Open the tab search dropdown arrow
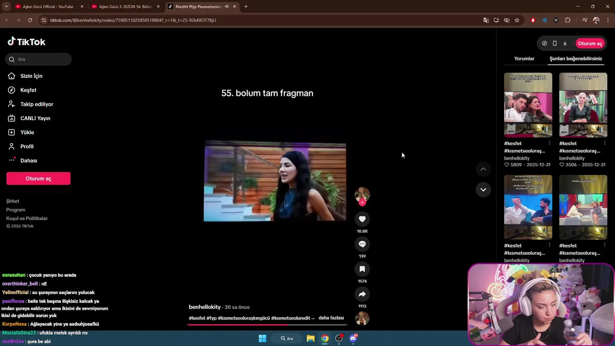Image resolution: width=615 pixels, height=346 pixels. [x=6, y=7]
